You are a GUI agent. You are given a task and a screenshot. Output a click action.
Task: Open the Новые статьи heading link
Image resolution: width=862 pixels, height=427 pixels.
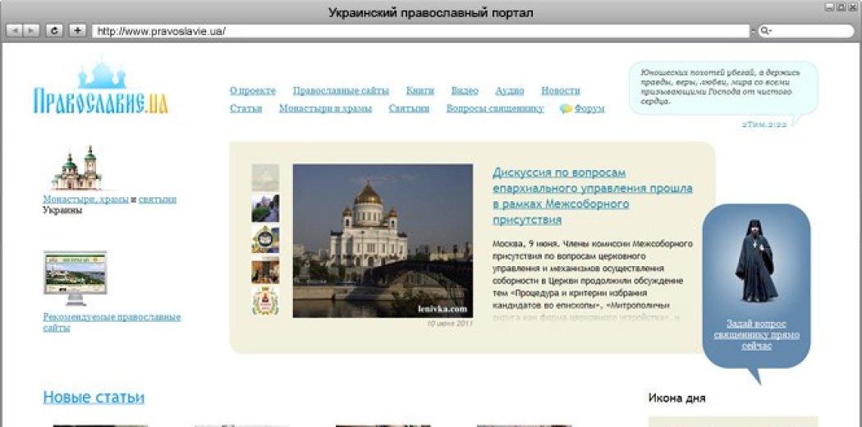94,397
